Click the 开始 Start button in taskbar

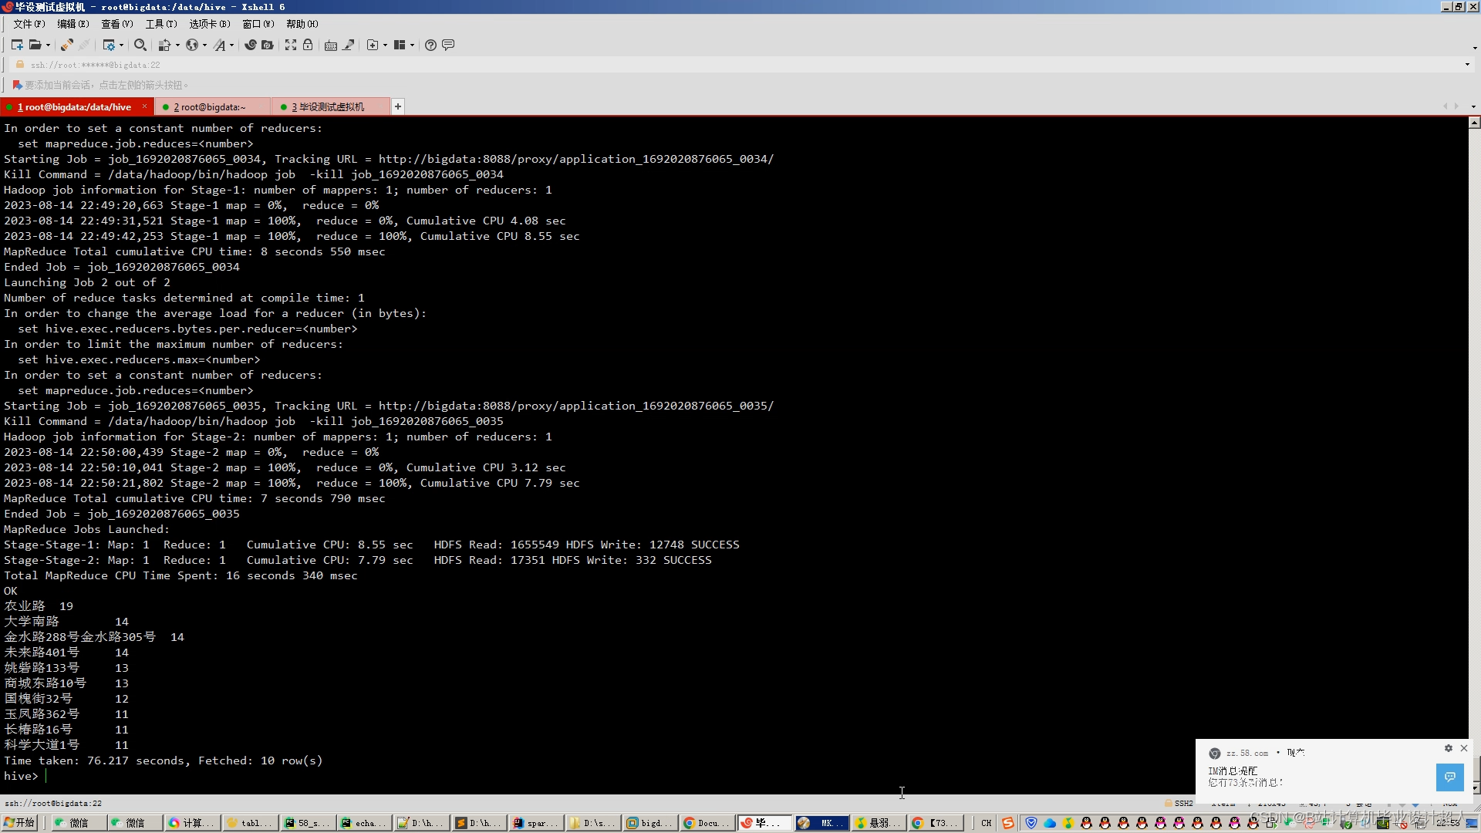[x=20, y=823]
